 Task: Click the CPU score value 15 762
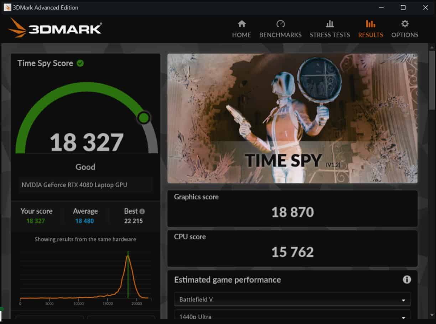(292, 252)
